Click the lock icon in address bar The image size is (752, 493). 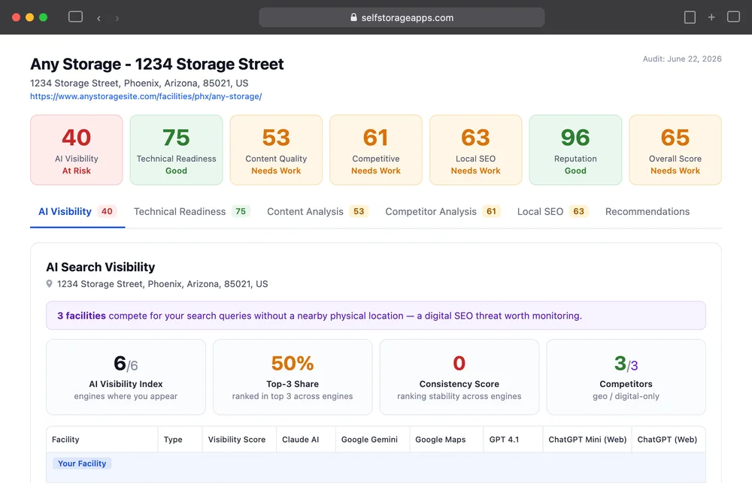(x=353, y=17)
